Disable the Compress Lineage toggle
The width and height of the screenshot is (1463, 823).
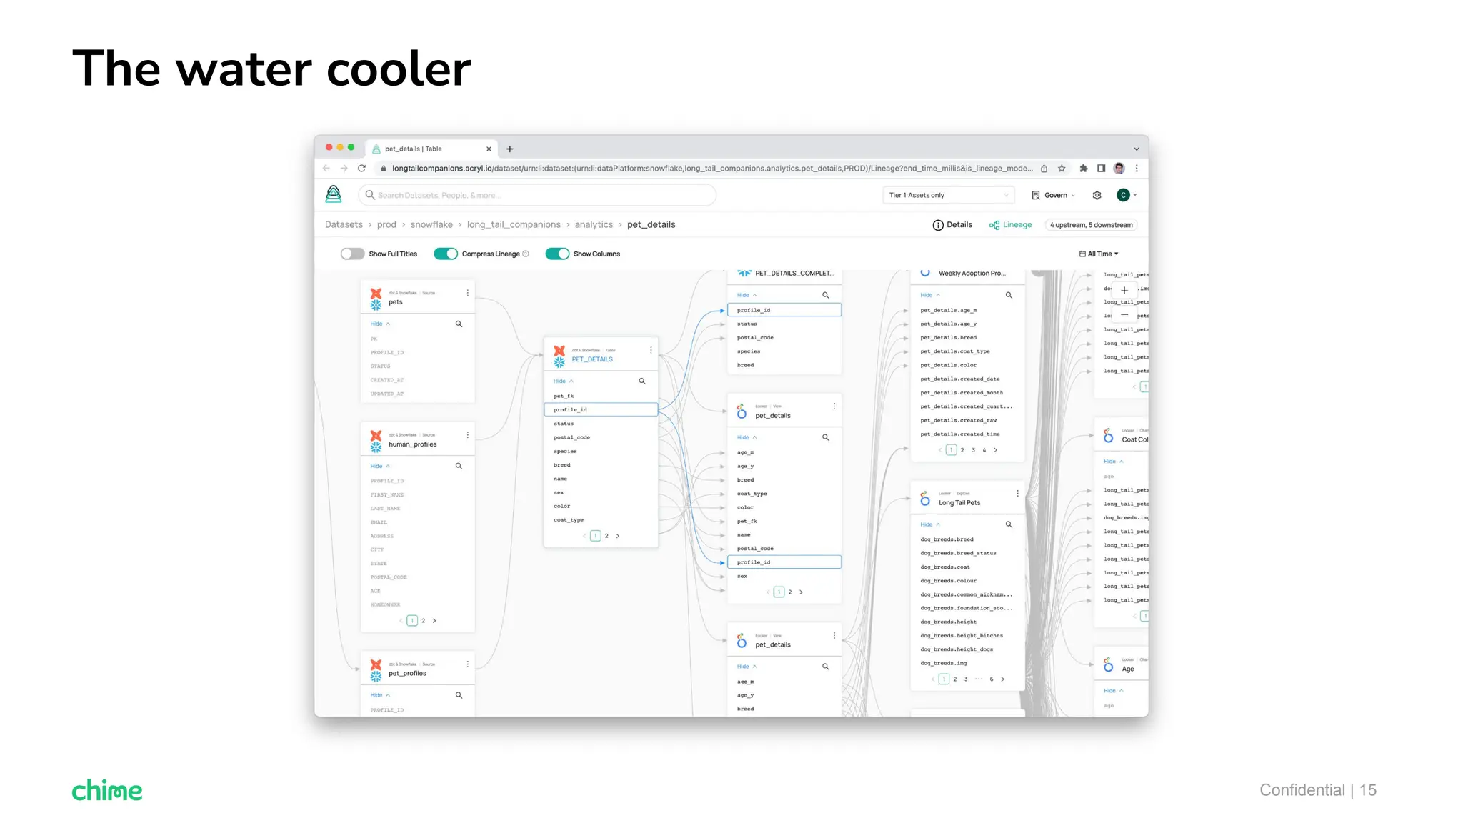445,254
